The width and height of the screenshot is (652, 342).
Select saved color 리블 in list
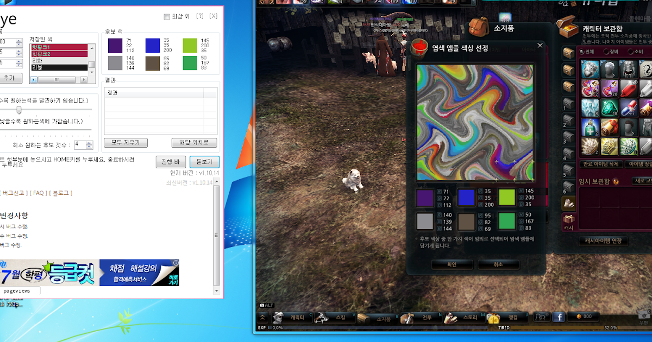pos(59,67)
